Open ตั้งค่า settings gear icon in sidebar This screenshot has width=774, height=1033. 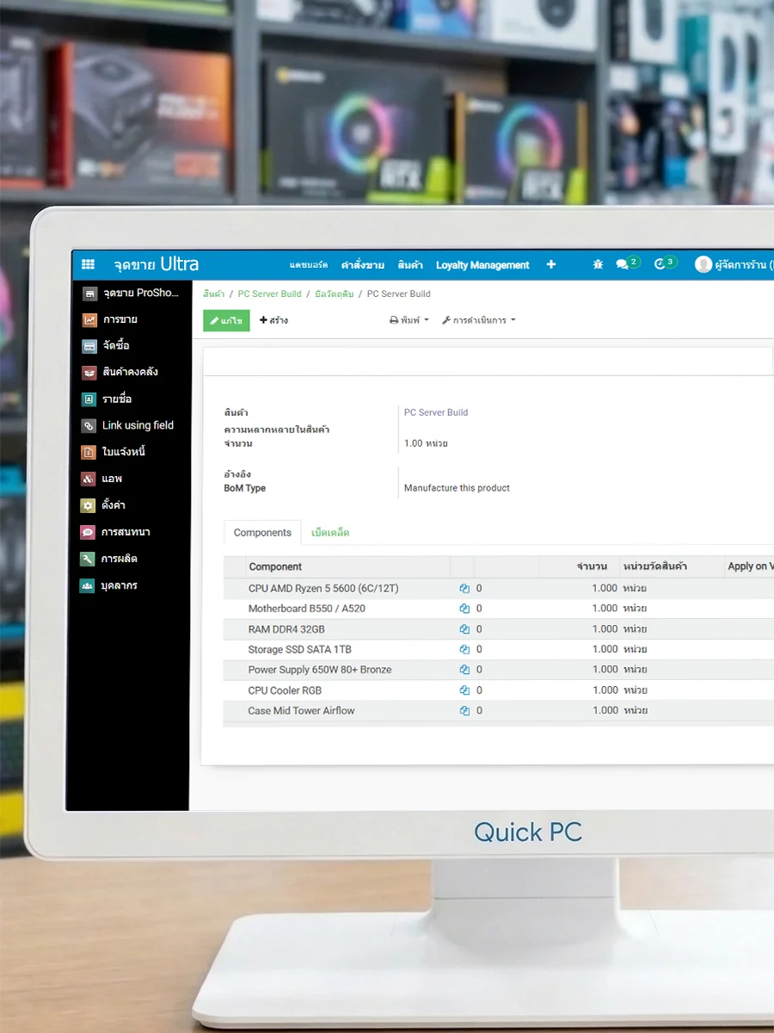tap(88, 505)
